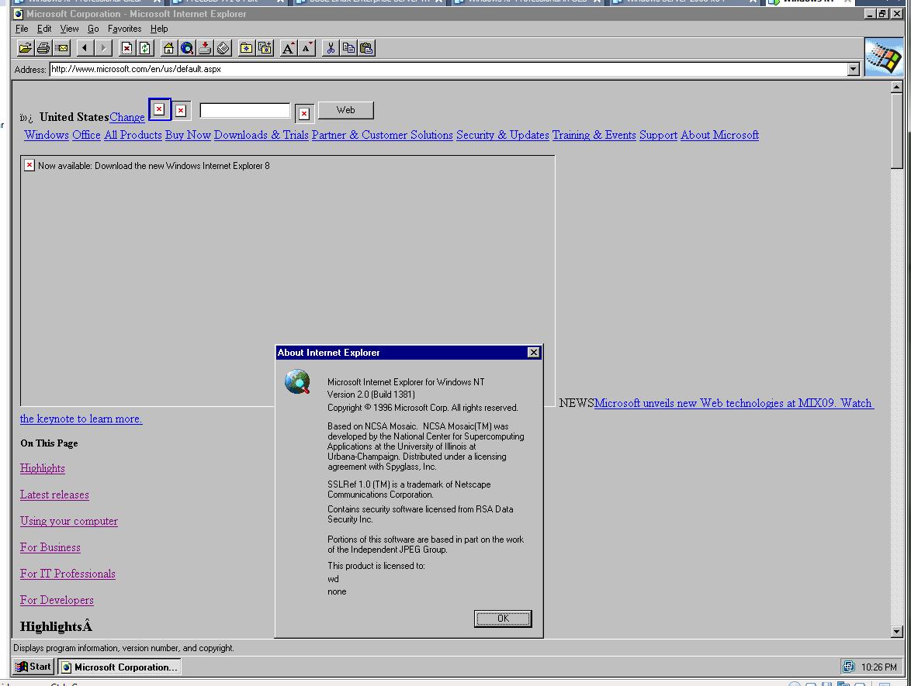Open the Buy Now link

(188, 135)
